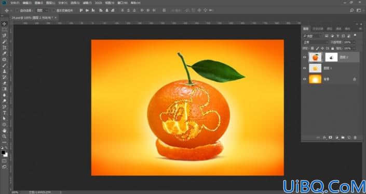Swap foreground and background colors arrow
The height and width of the screenshot is (194, 366).
tap(6, 148)
